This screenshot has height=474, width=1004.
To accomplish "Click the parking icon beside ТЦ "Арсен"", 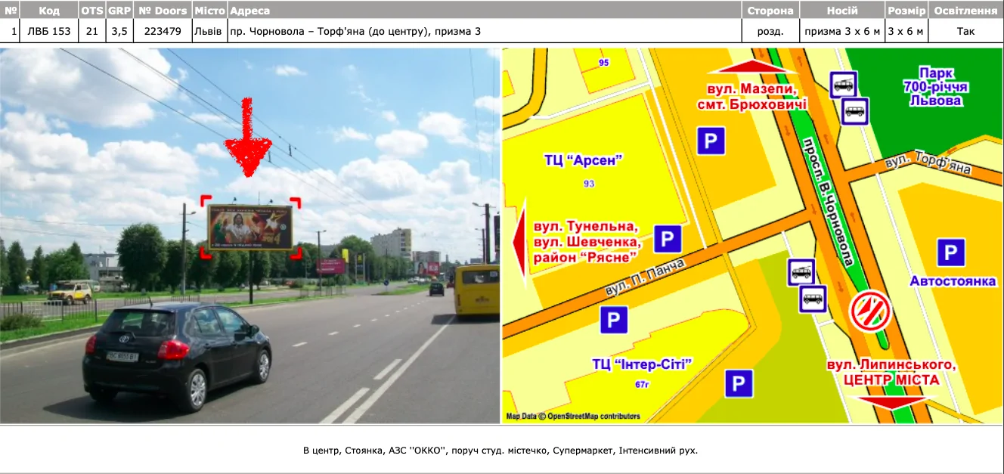I will pyautogui.click(x=710, y=141).
